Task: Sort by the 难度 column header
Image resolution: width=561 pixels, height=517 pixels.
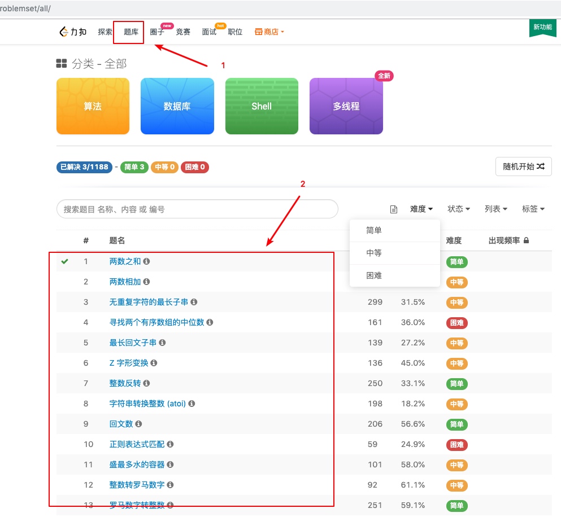Action: click(454, 240)
